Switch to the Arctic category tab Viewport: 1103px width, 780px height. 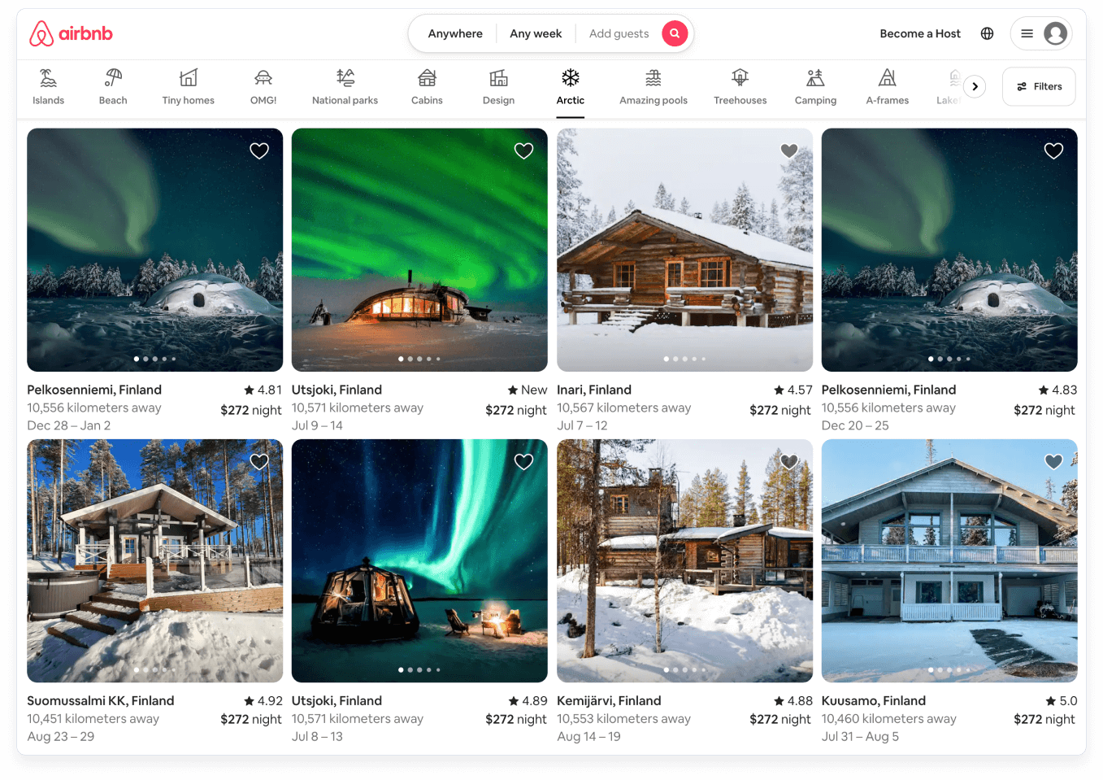pyautogui.click(x=570, y=87)
